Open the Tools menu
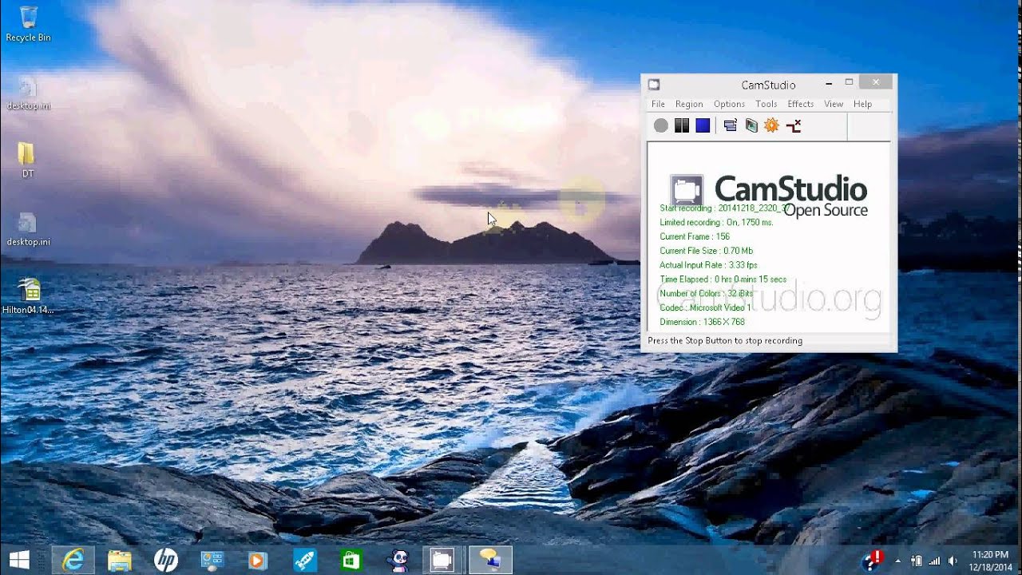Screen dimensions: 1022x575 click(x=766, y=104)
